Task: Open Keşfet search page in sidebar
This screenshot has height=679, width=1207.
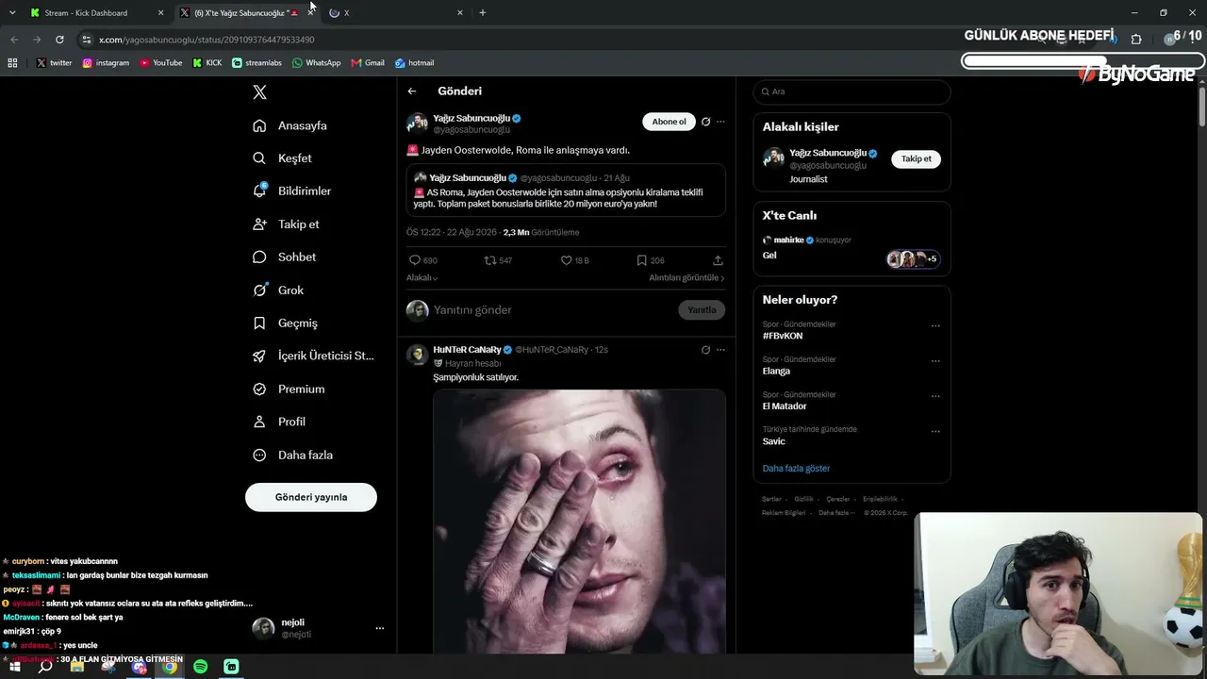Action: 282,158
